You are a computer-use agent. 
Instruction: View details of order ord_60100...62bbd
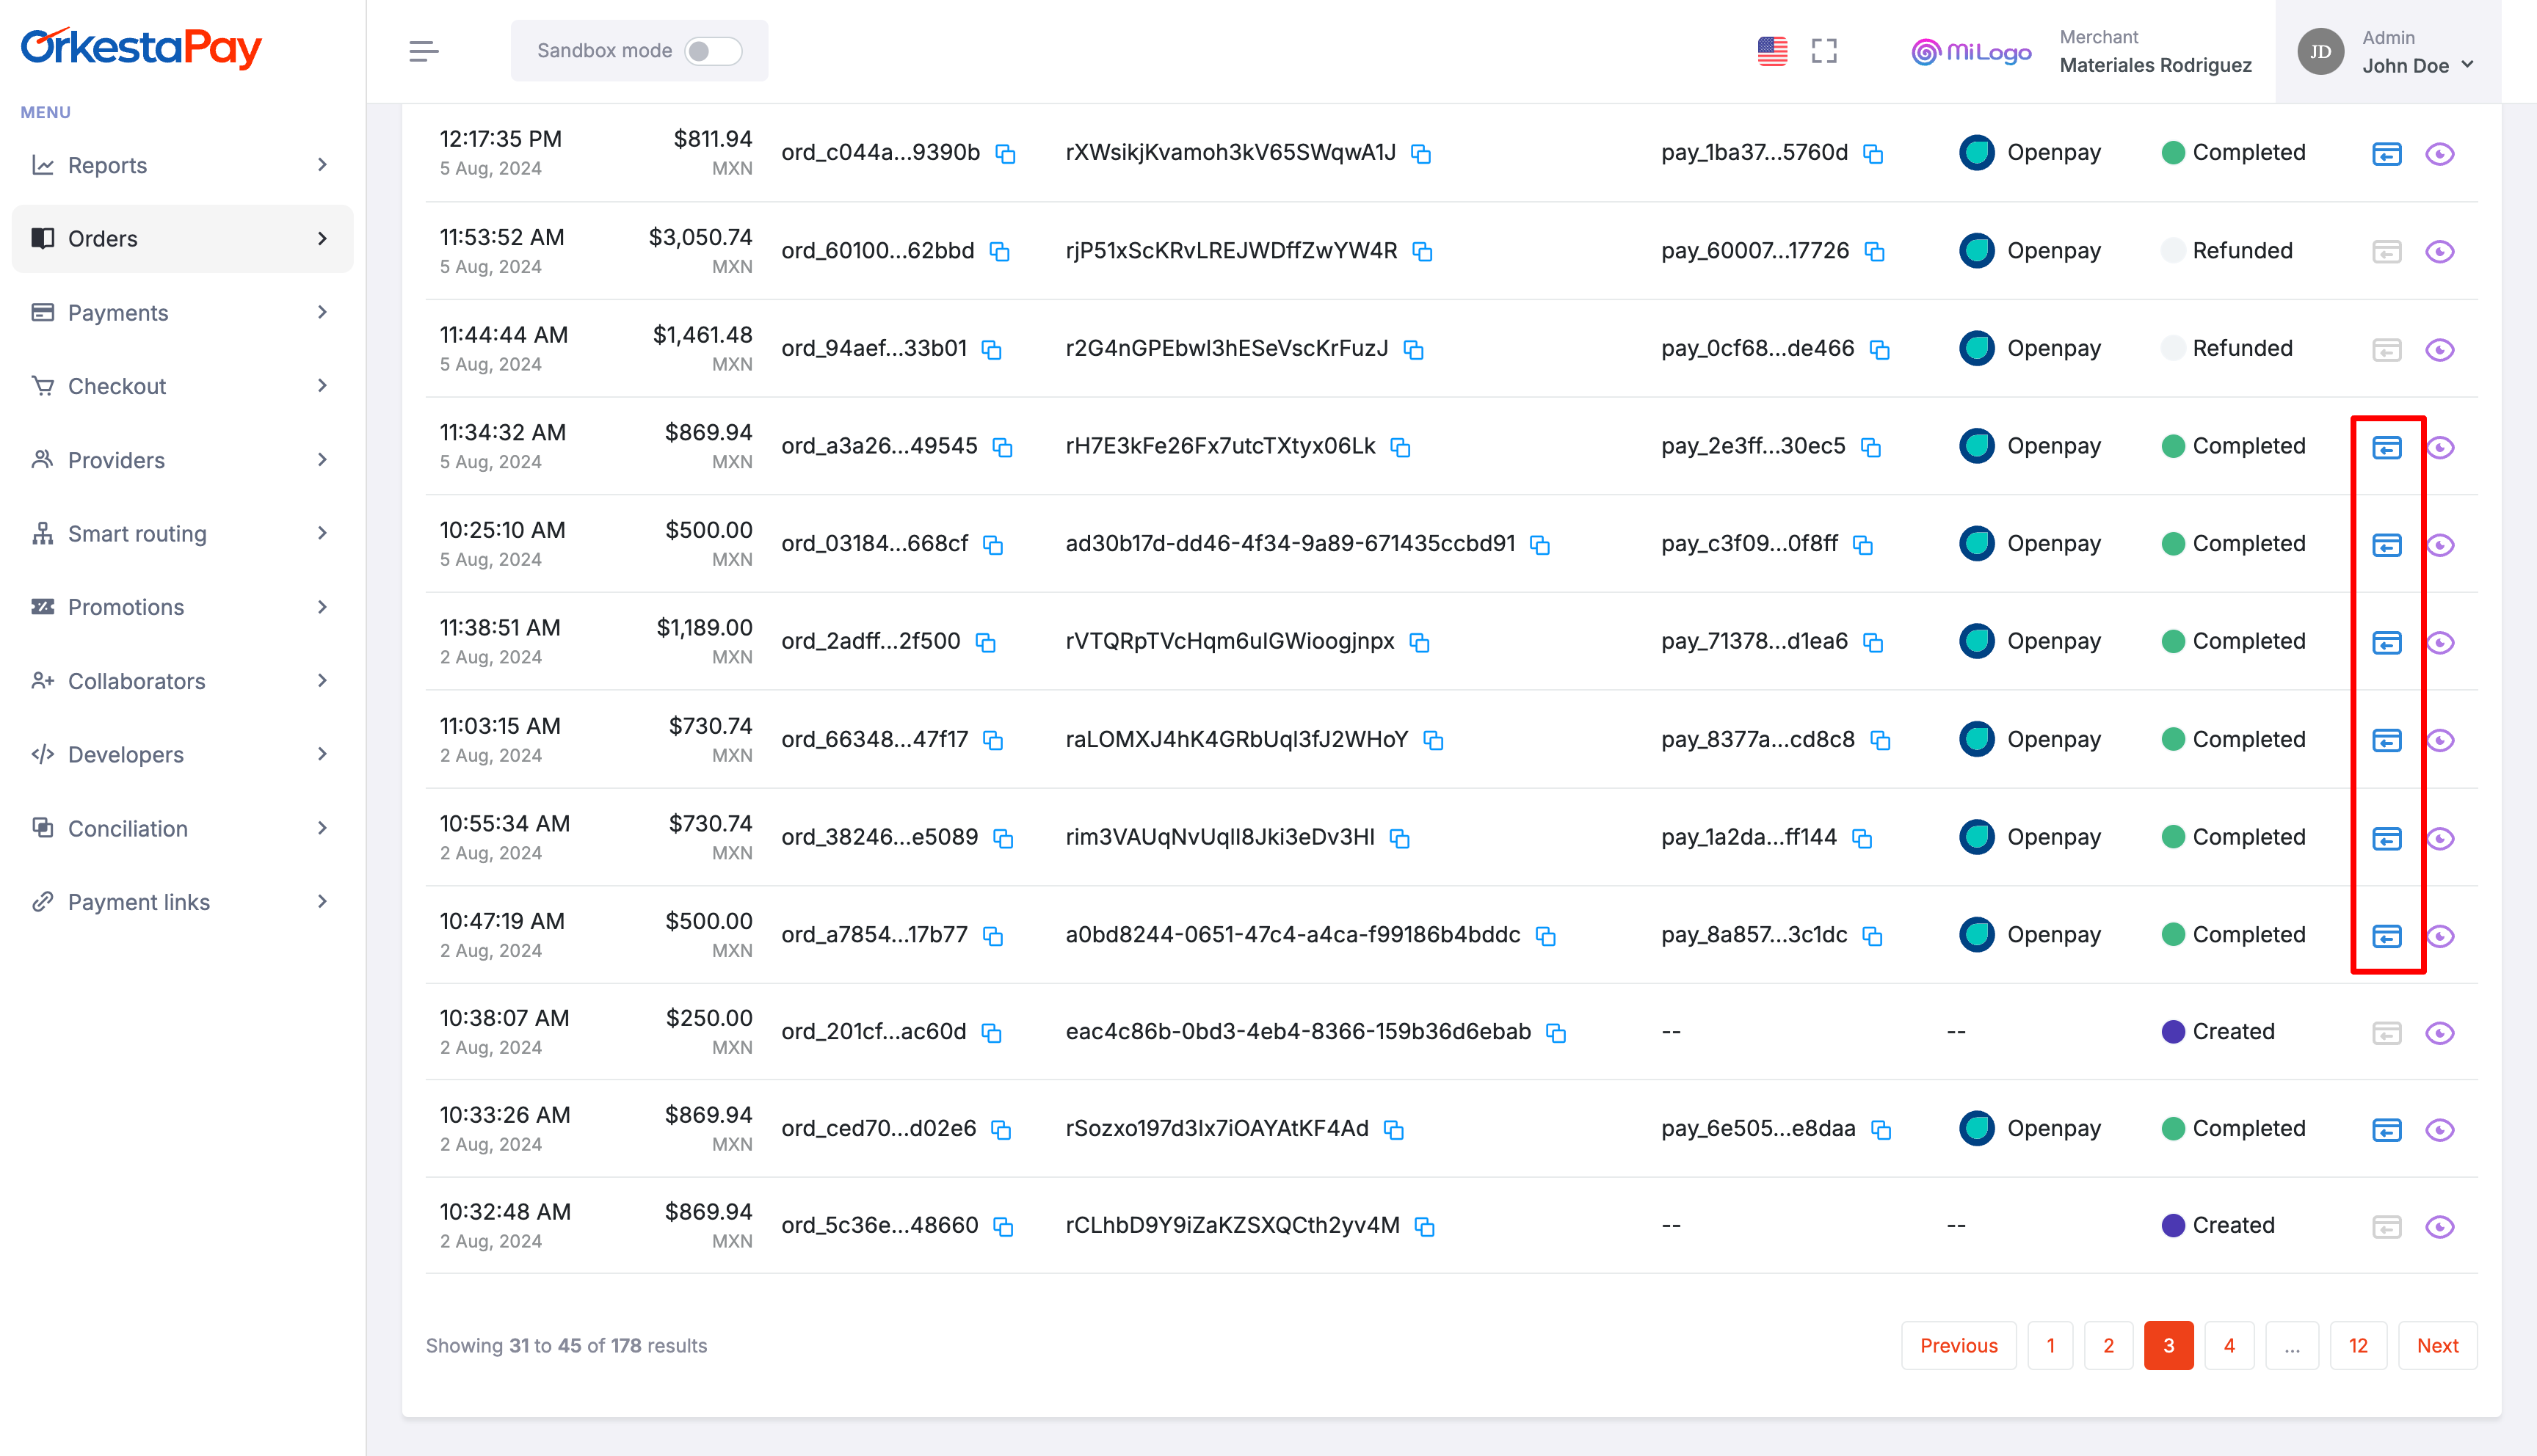2440,252
